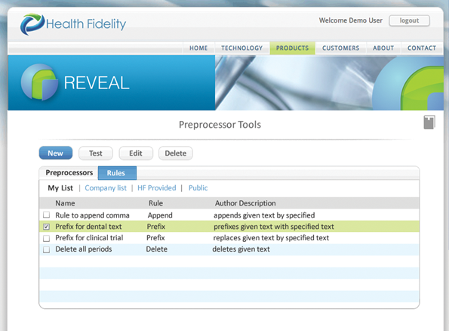The image size is (449, 331).
Task: Check the Rule to append comma checkbox
Action: point(46,215)
